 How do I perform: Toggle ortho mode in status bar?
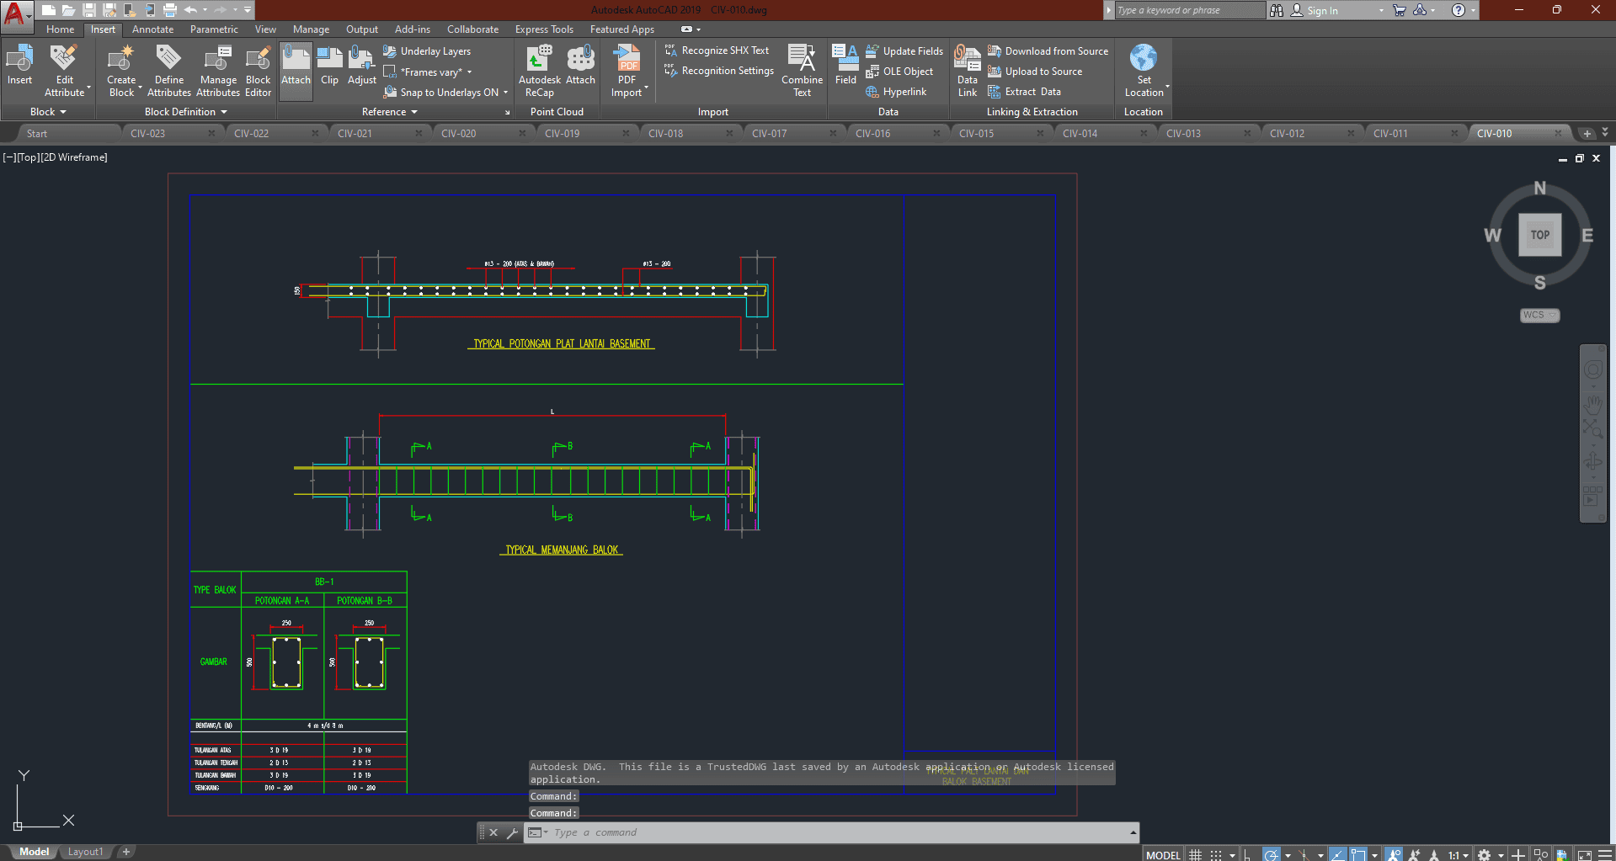(x=1247, y=854)
